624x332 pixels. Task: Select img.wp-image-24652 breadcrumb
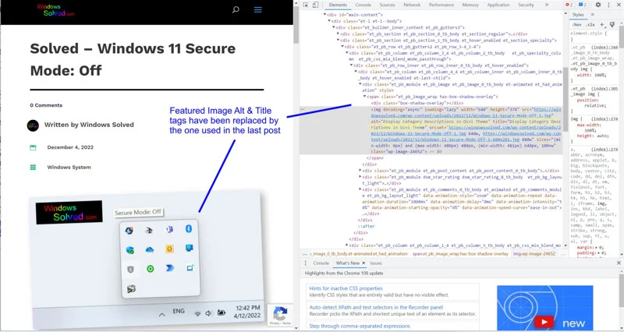pyautogui.click(x=534, y=253)
